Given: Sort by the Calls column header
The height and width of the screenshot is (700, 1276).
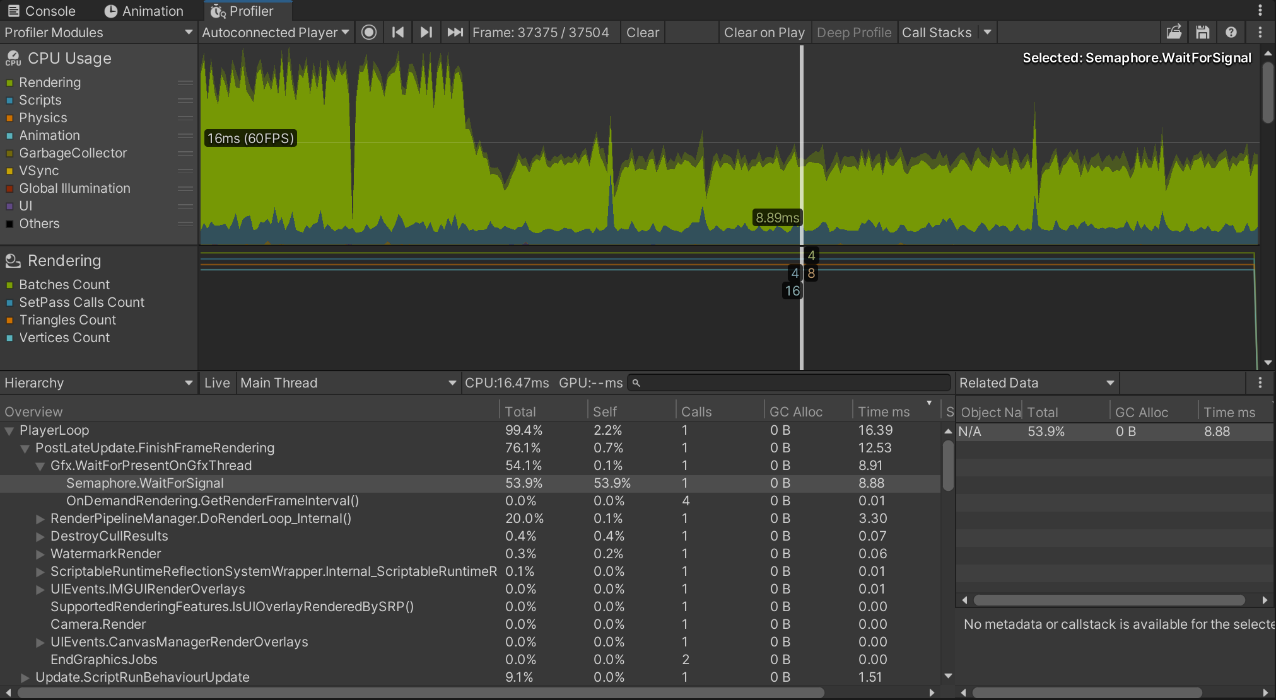Looking at the screenshot, I should coord(720,411).
